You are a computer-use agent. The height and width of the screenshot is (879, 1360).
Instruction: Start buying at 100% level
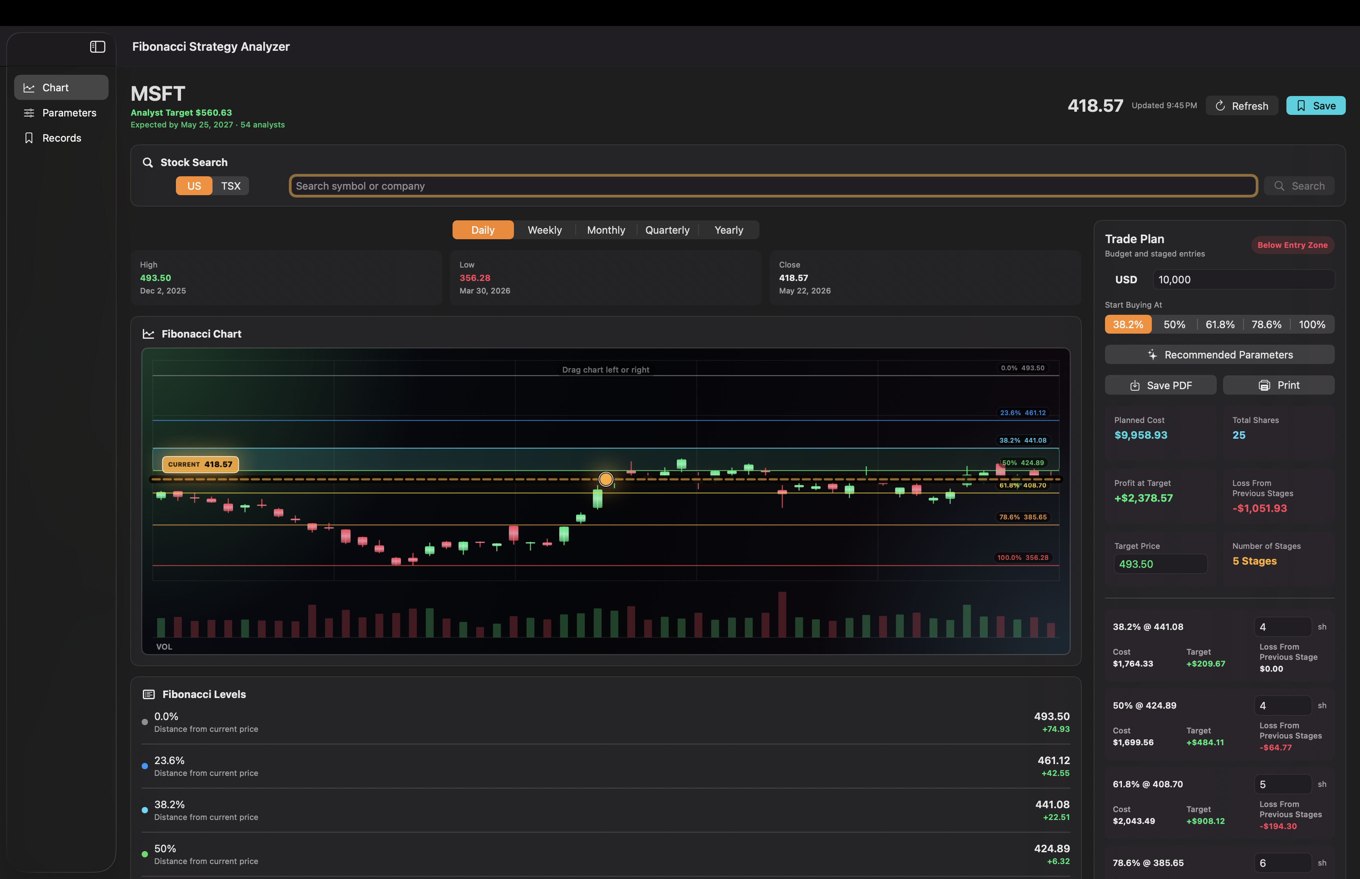pos(1312,325)
